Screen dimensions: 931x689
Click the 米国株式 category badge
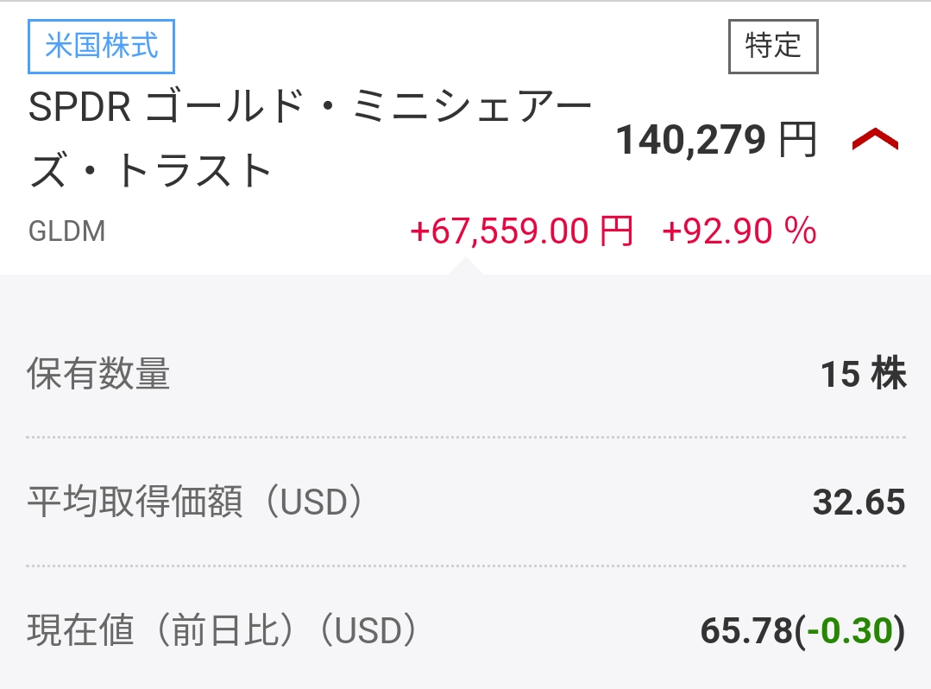tap(102, 46)
